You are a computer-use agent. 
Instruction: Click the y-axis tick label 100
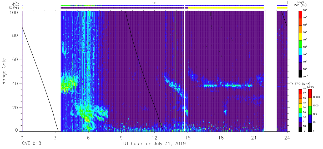(x=14, y=12)
